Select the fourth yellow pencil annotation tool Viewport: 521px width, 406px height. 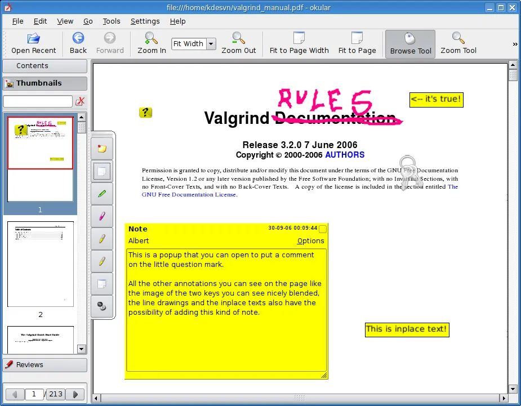pos(102,261)
